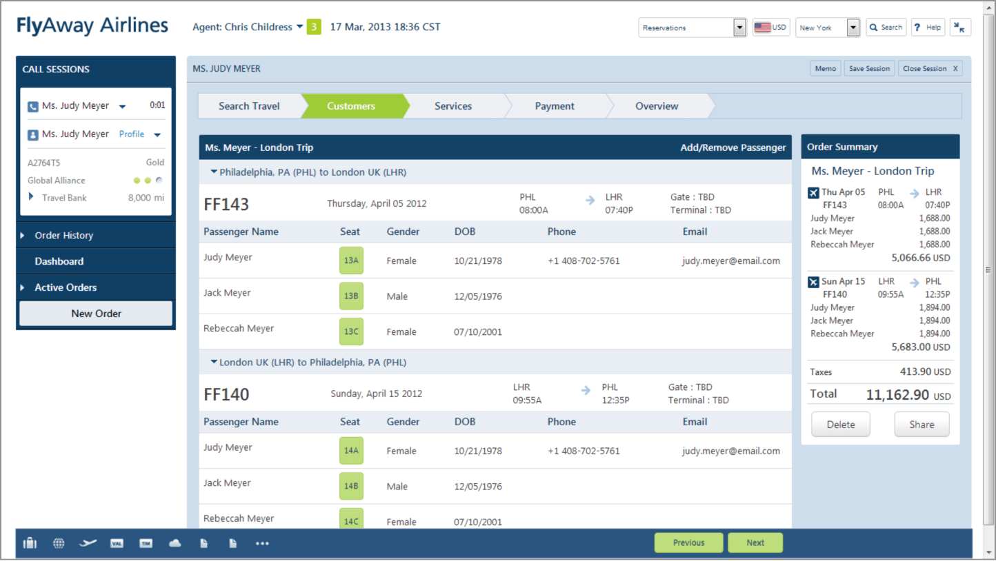Open the three-dots more options icon
The height and width of the screenshot is (561, 996).
point(262,543)
